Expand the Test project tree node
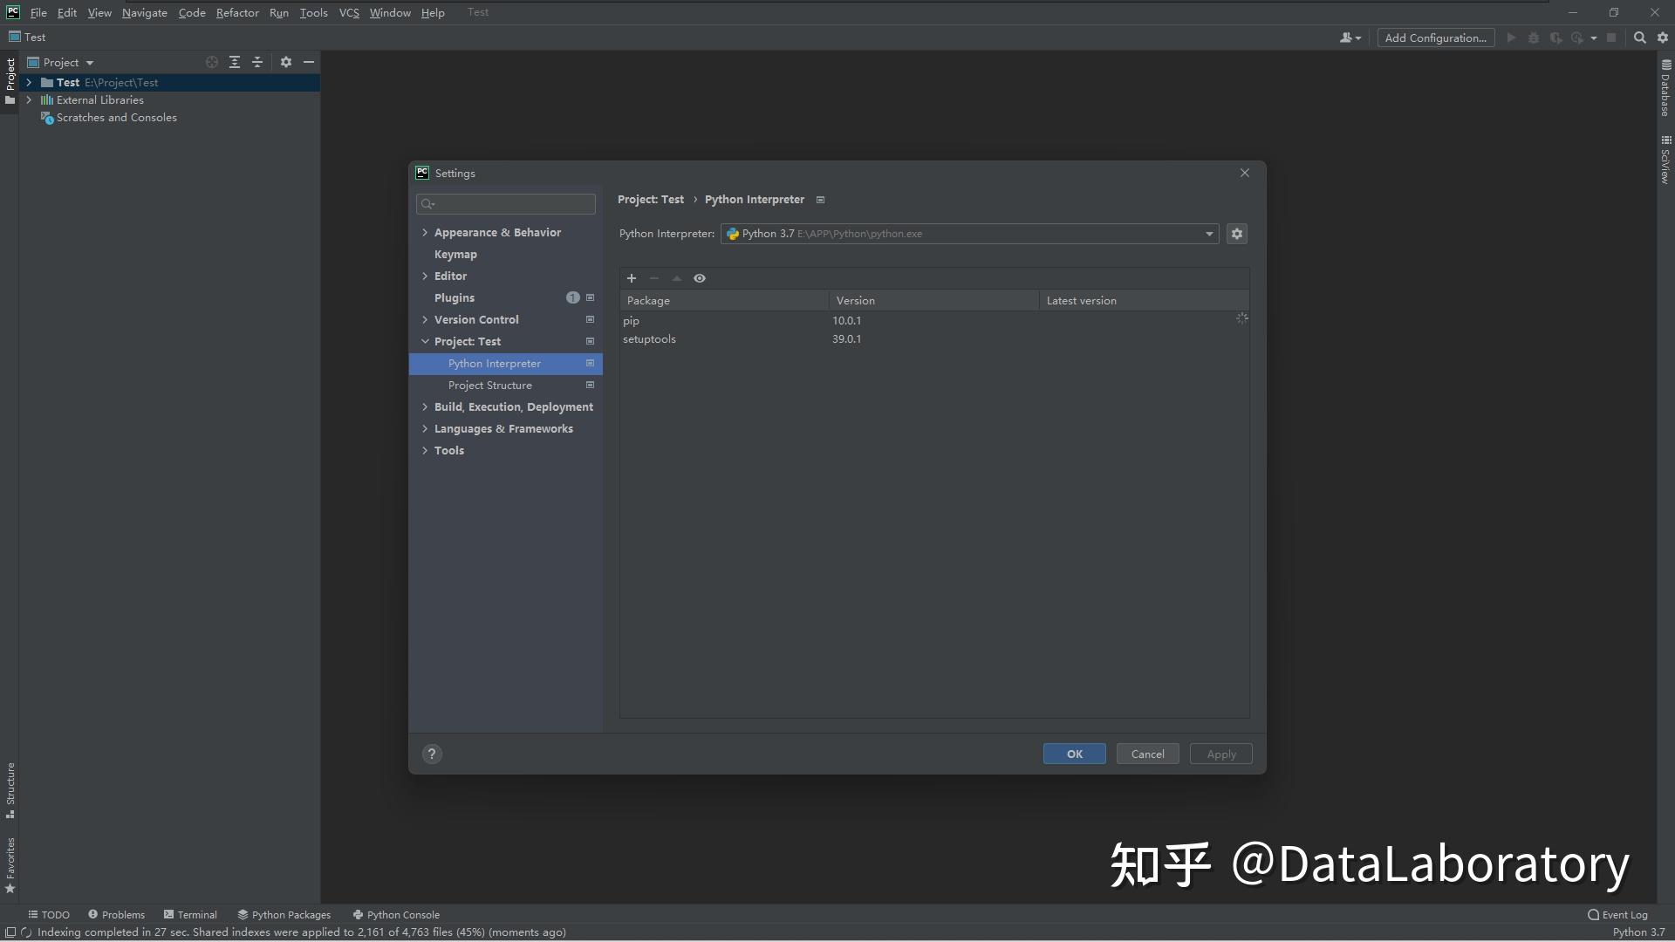Viewport: 1675px width, 942px height. click(x=29, y=82)
